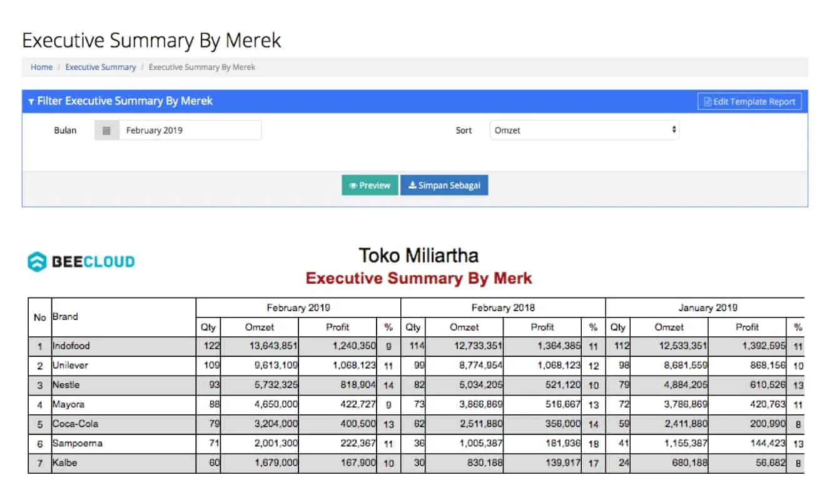Select the Kalbe brand cell
This screenshot has width=822, height=495.
click(x=124, y=463)
